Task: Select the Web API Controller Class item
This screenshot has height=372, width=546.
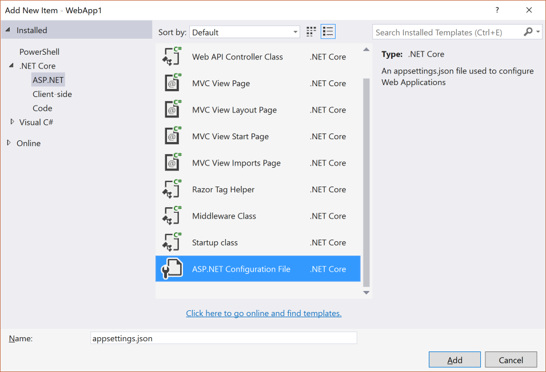Action: pos(258,56)
